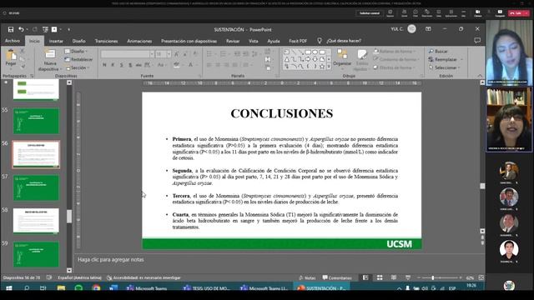Switch to the Diseño ribbon tab
Image resolution: width=534 pixels, height=300 pixels.
78,41
